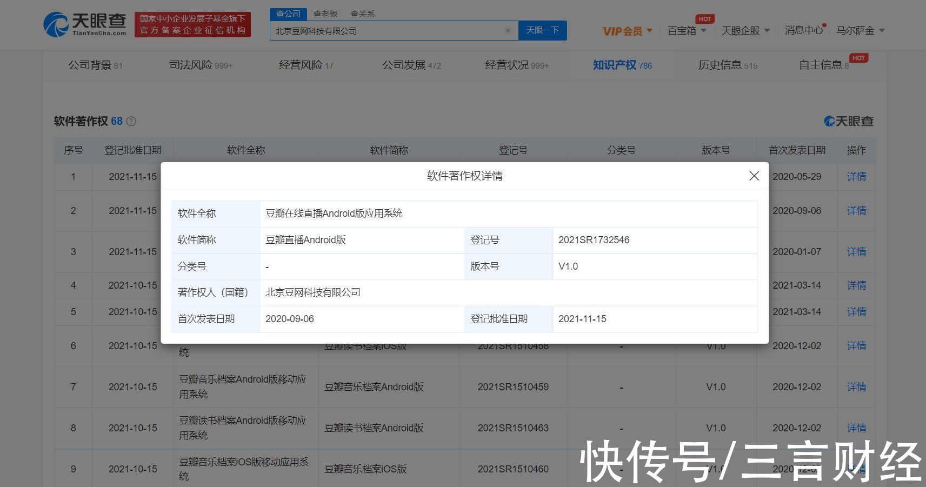Click the 登记批准日期 column header
This screenshot has width=926, height=487.
tap(132, 150)
